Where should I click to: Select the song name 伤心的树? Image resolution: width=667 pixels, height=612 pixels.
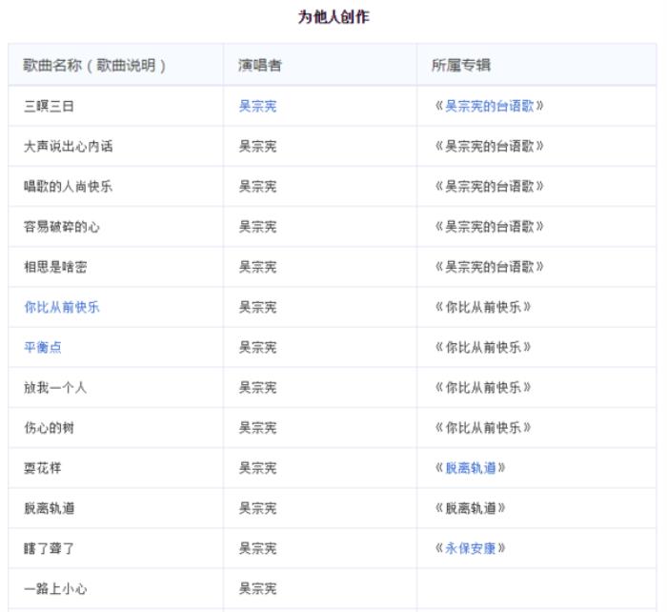49,428
